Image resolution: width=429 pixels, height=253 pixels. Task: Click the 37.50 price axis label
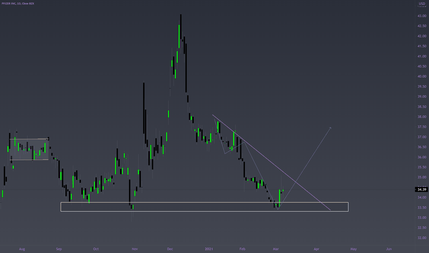422,127
